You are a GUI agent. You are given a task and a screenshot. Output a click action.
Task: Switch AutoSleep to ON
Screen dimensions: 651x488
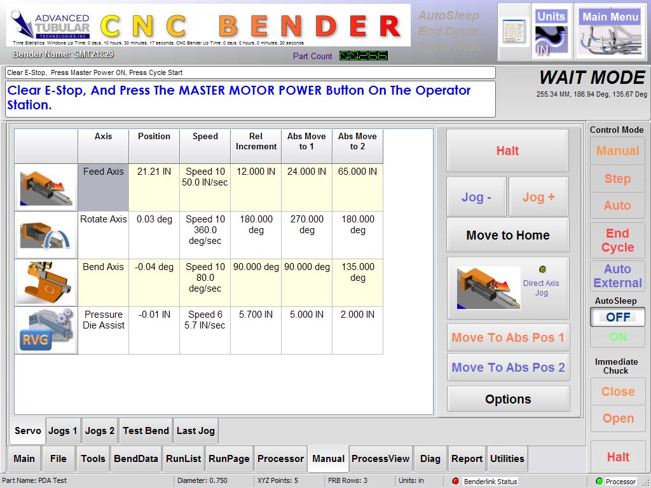pos(617,337)
